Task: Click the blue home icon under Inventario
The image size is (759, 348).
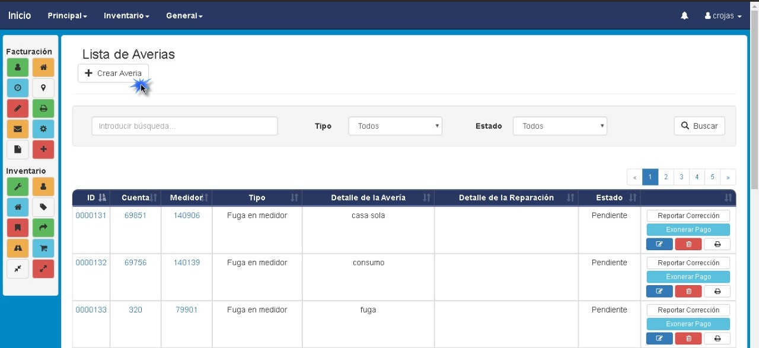Action: coord(18,207)
